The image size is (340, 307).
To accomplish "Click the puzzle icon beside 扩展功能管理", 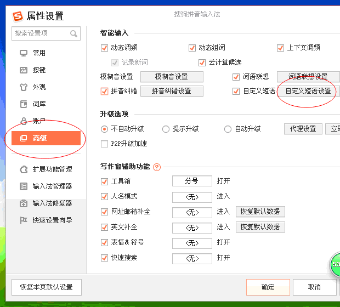I will click(24, 169).
